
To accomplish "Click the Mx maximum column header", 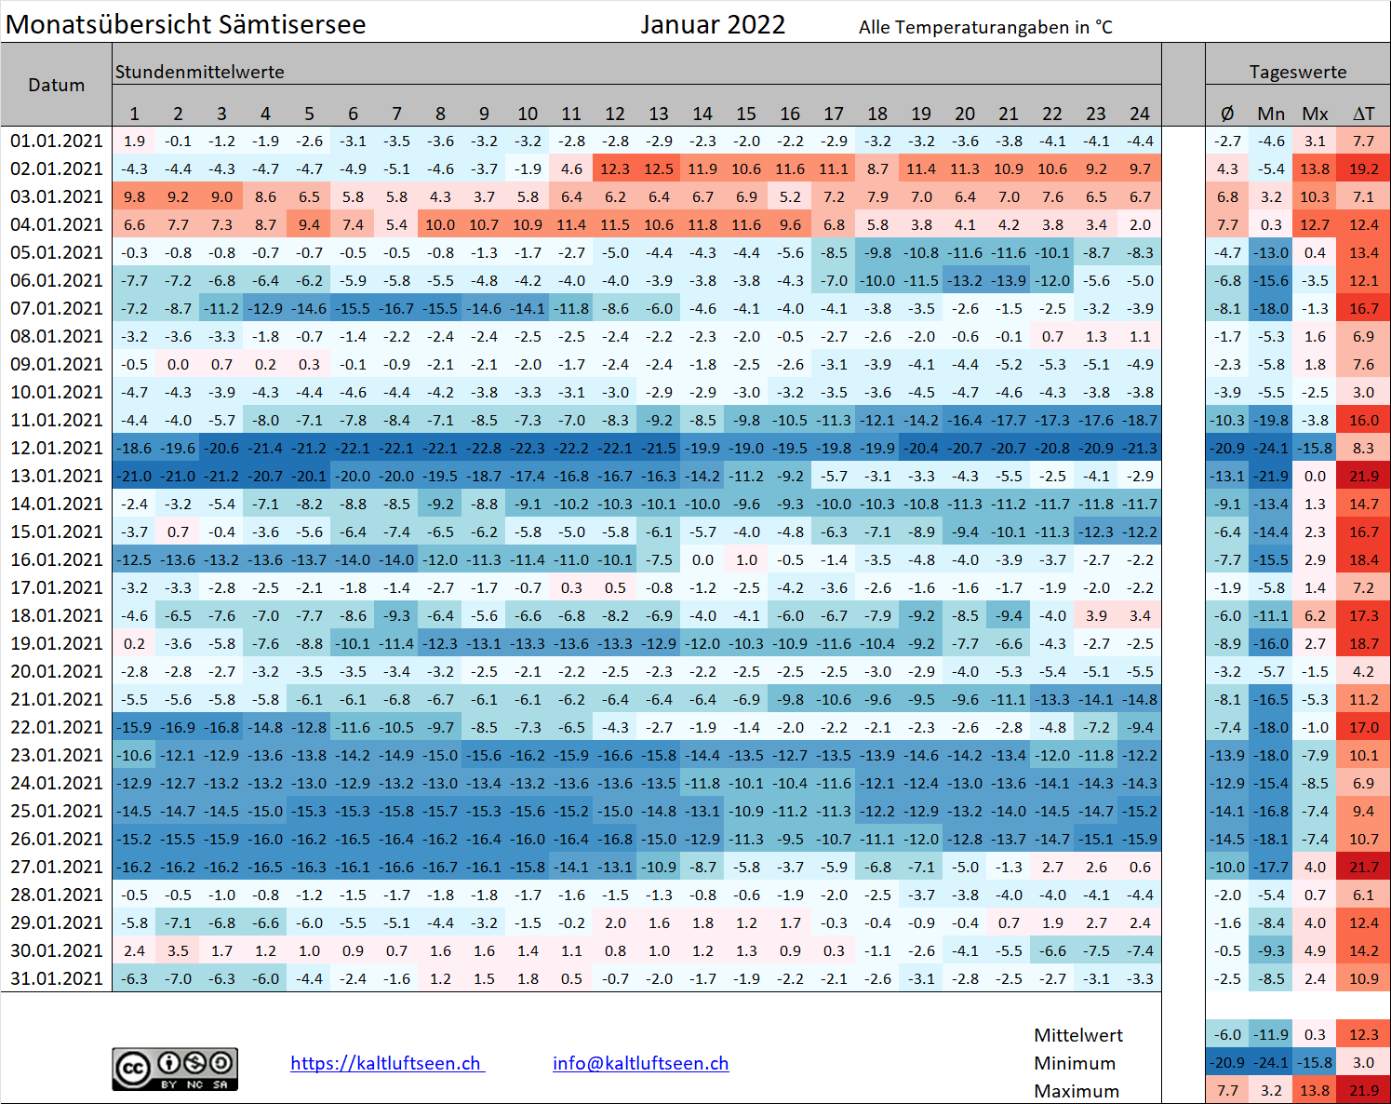I will tap(1315, 114).
